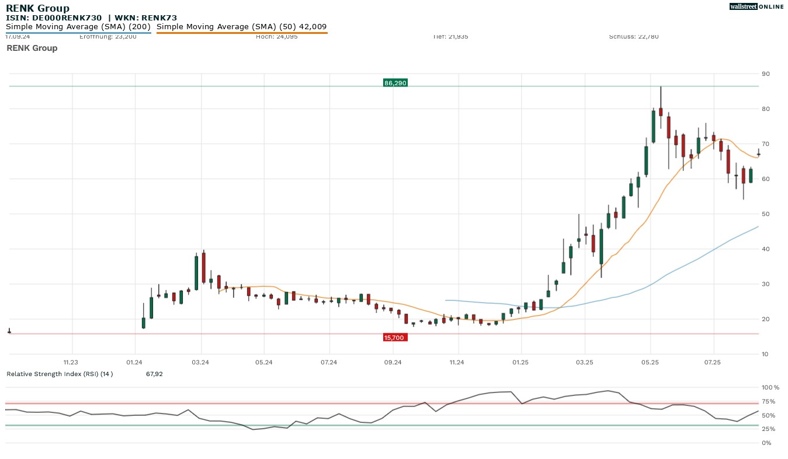Toggle the SMA (50) 42,009 legend
This screenshot has height=459, width=788.
pos(242,27)
